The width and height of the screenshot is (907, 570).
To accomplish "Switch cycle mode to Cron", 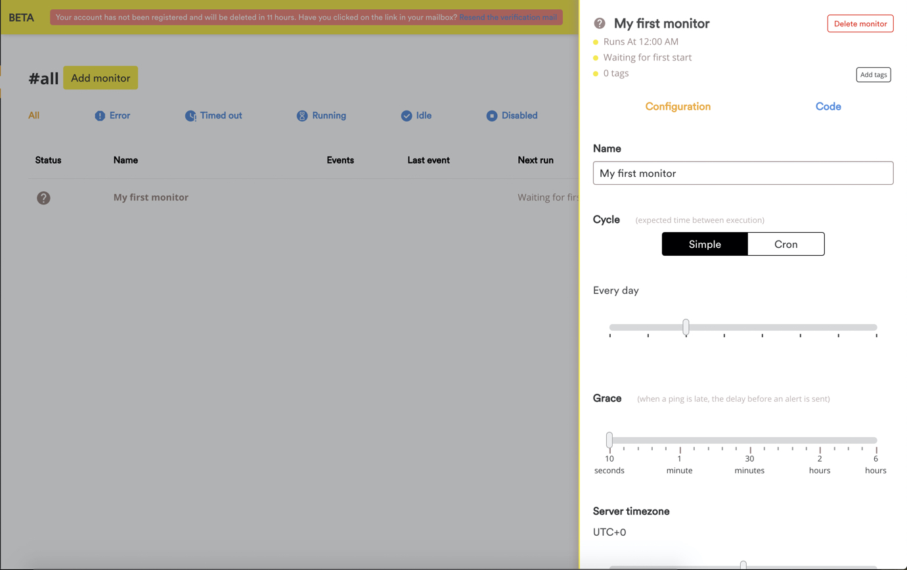I will pos(785,244).
